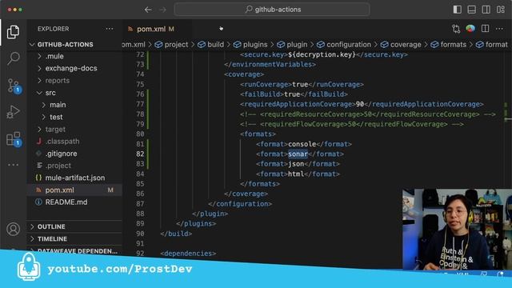Click the build breadcrumb item
512x288 pixels.
coord(211,45)
